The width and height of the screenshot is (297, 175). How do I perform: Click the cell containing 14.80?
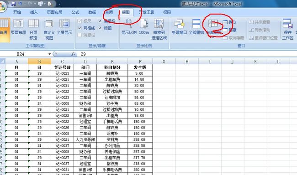pyautogui.click(x=140, y=79)
